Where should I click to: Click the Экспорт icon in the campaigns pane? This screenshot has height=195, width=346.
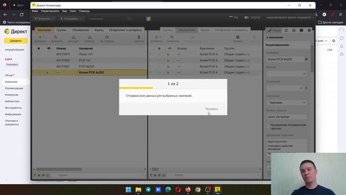click(x=74, y=37)
